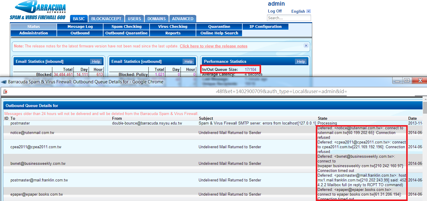Image resolution: width=427 pixels, height=201 pixels.
Task: Click the Subject column header
Action: (x=206, y=118)
